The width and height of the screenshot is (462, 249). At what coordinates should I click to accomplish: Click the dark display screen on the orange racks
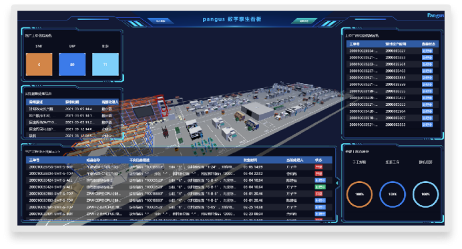144,112
